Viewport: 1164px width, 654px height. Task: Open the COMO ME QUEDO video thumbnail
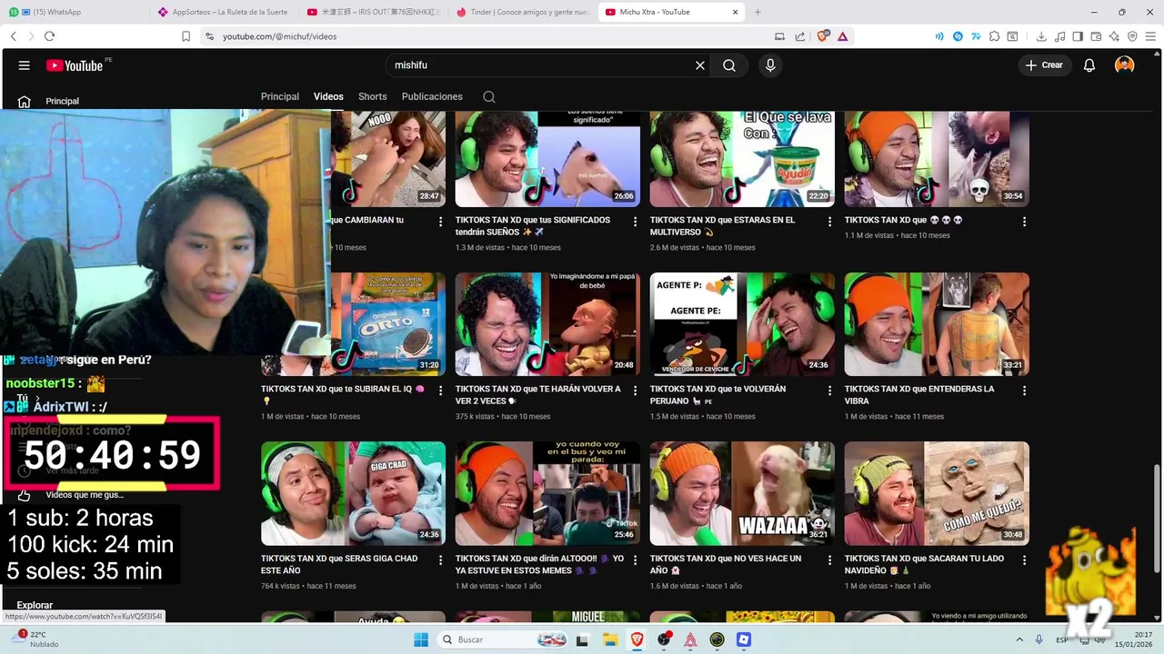pos(937,493)
